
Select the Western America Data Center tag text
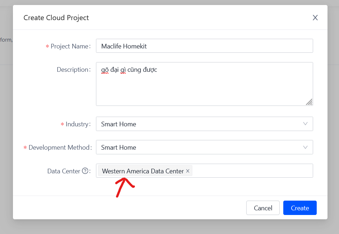[143, 171]
